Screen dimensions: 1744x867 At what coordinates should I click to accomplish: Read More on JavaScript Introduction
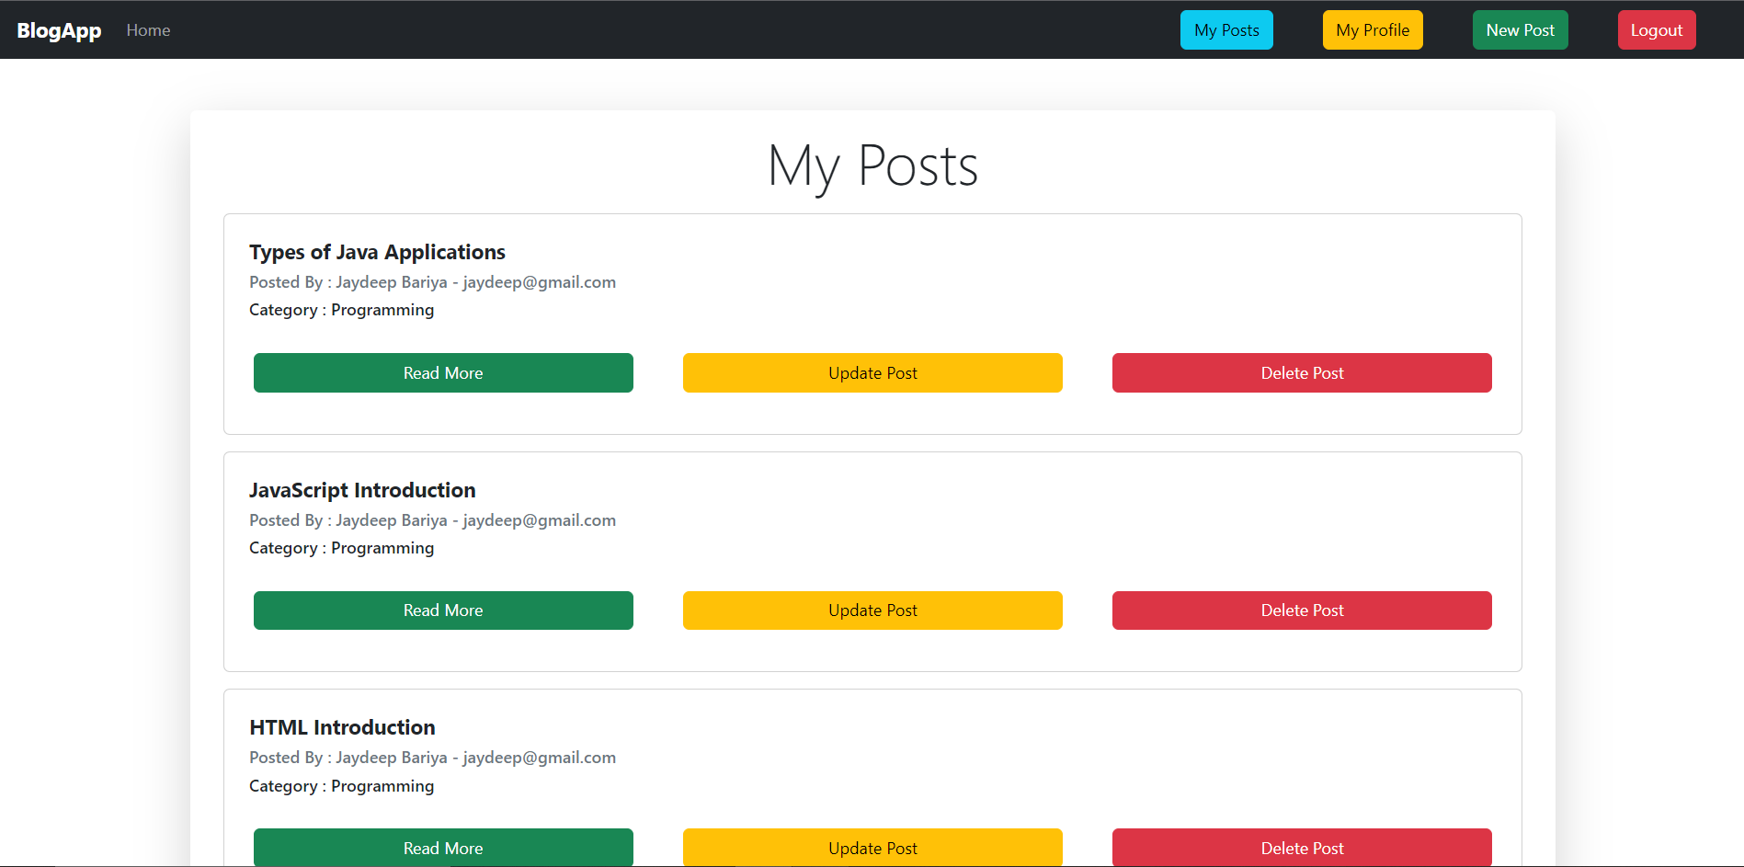coord(443,610)
